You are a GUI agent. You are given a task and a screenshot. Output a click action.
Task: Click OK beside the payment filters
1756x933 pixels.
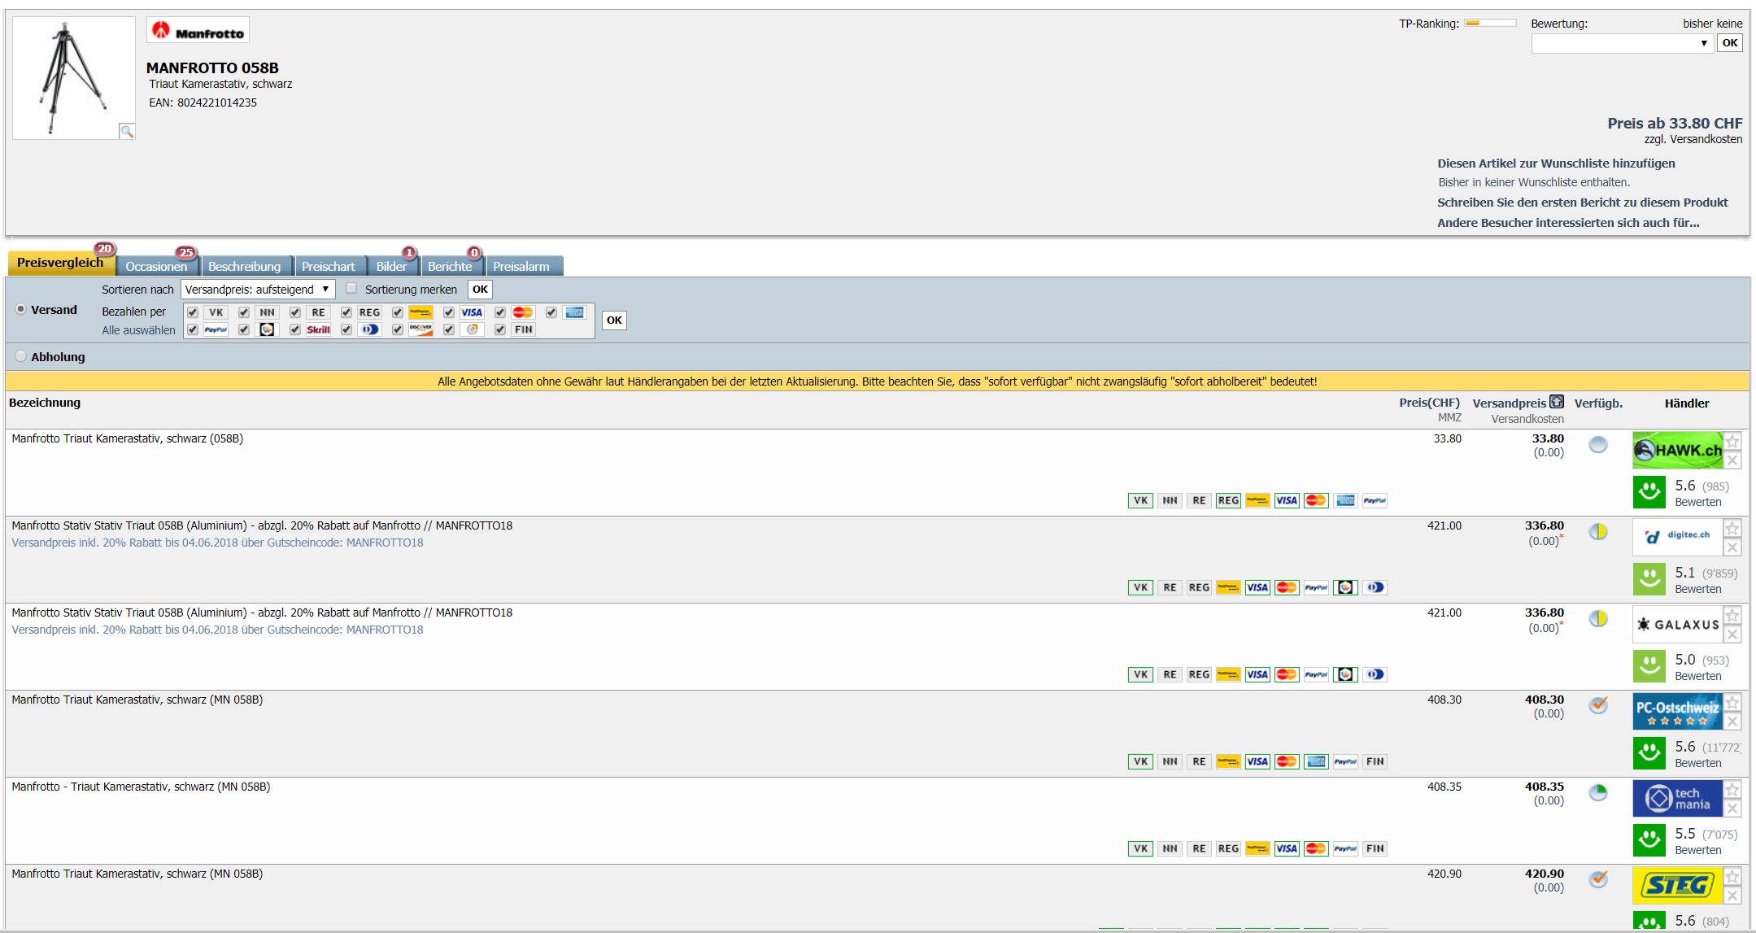click(x=614, y=320)
